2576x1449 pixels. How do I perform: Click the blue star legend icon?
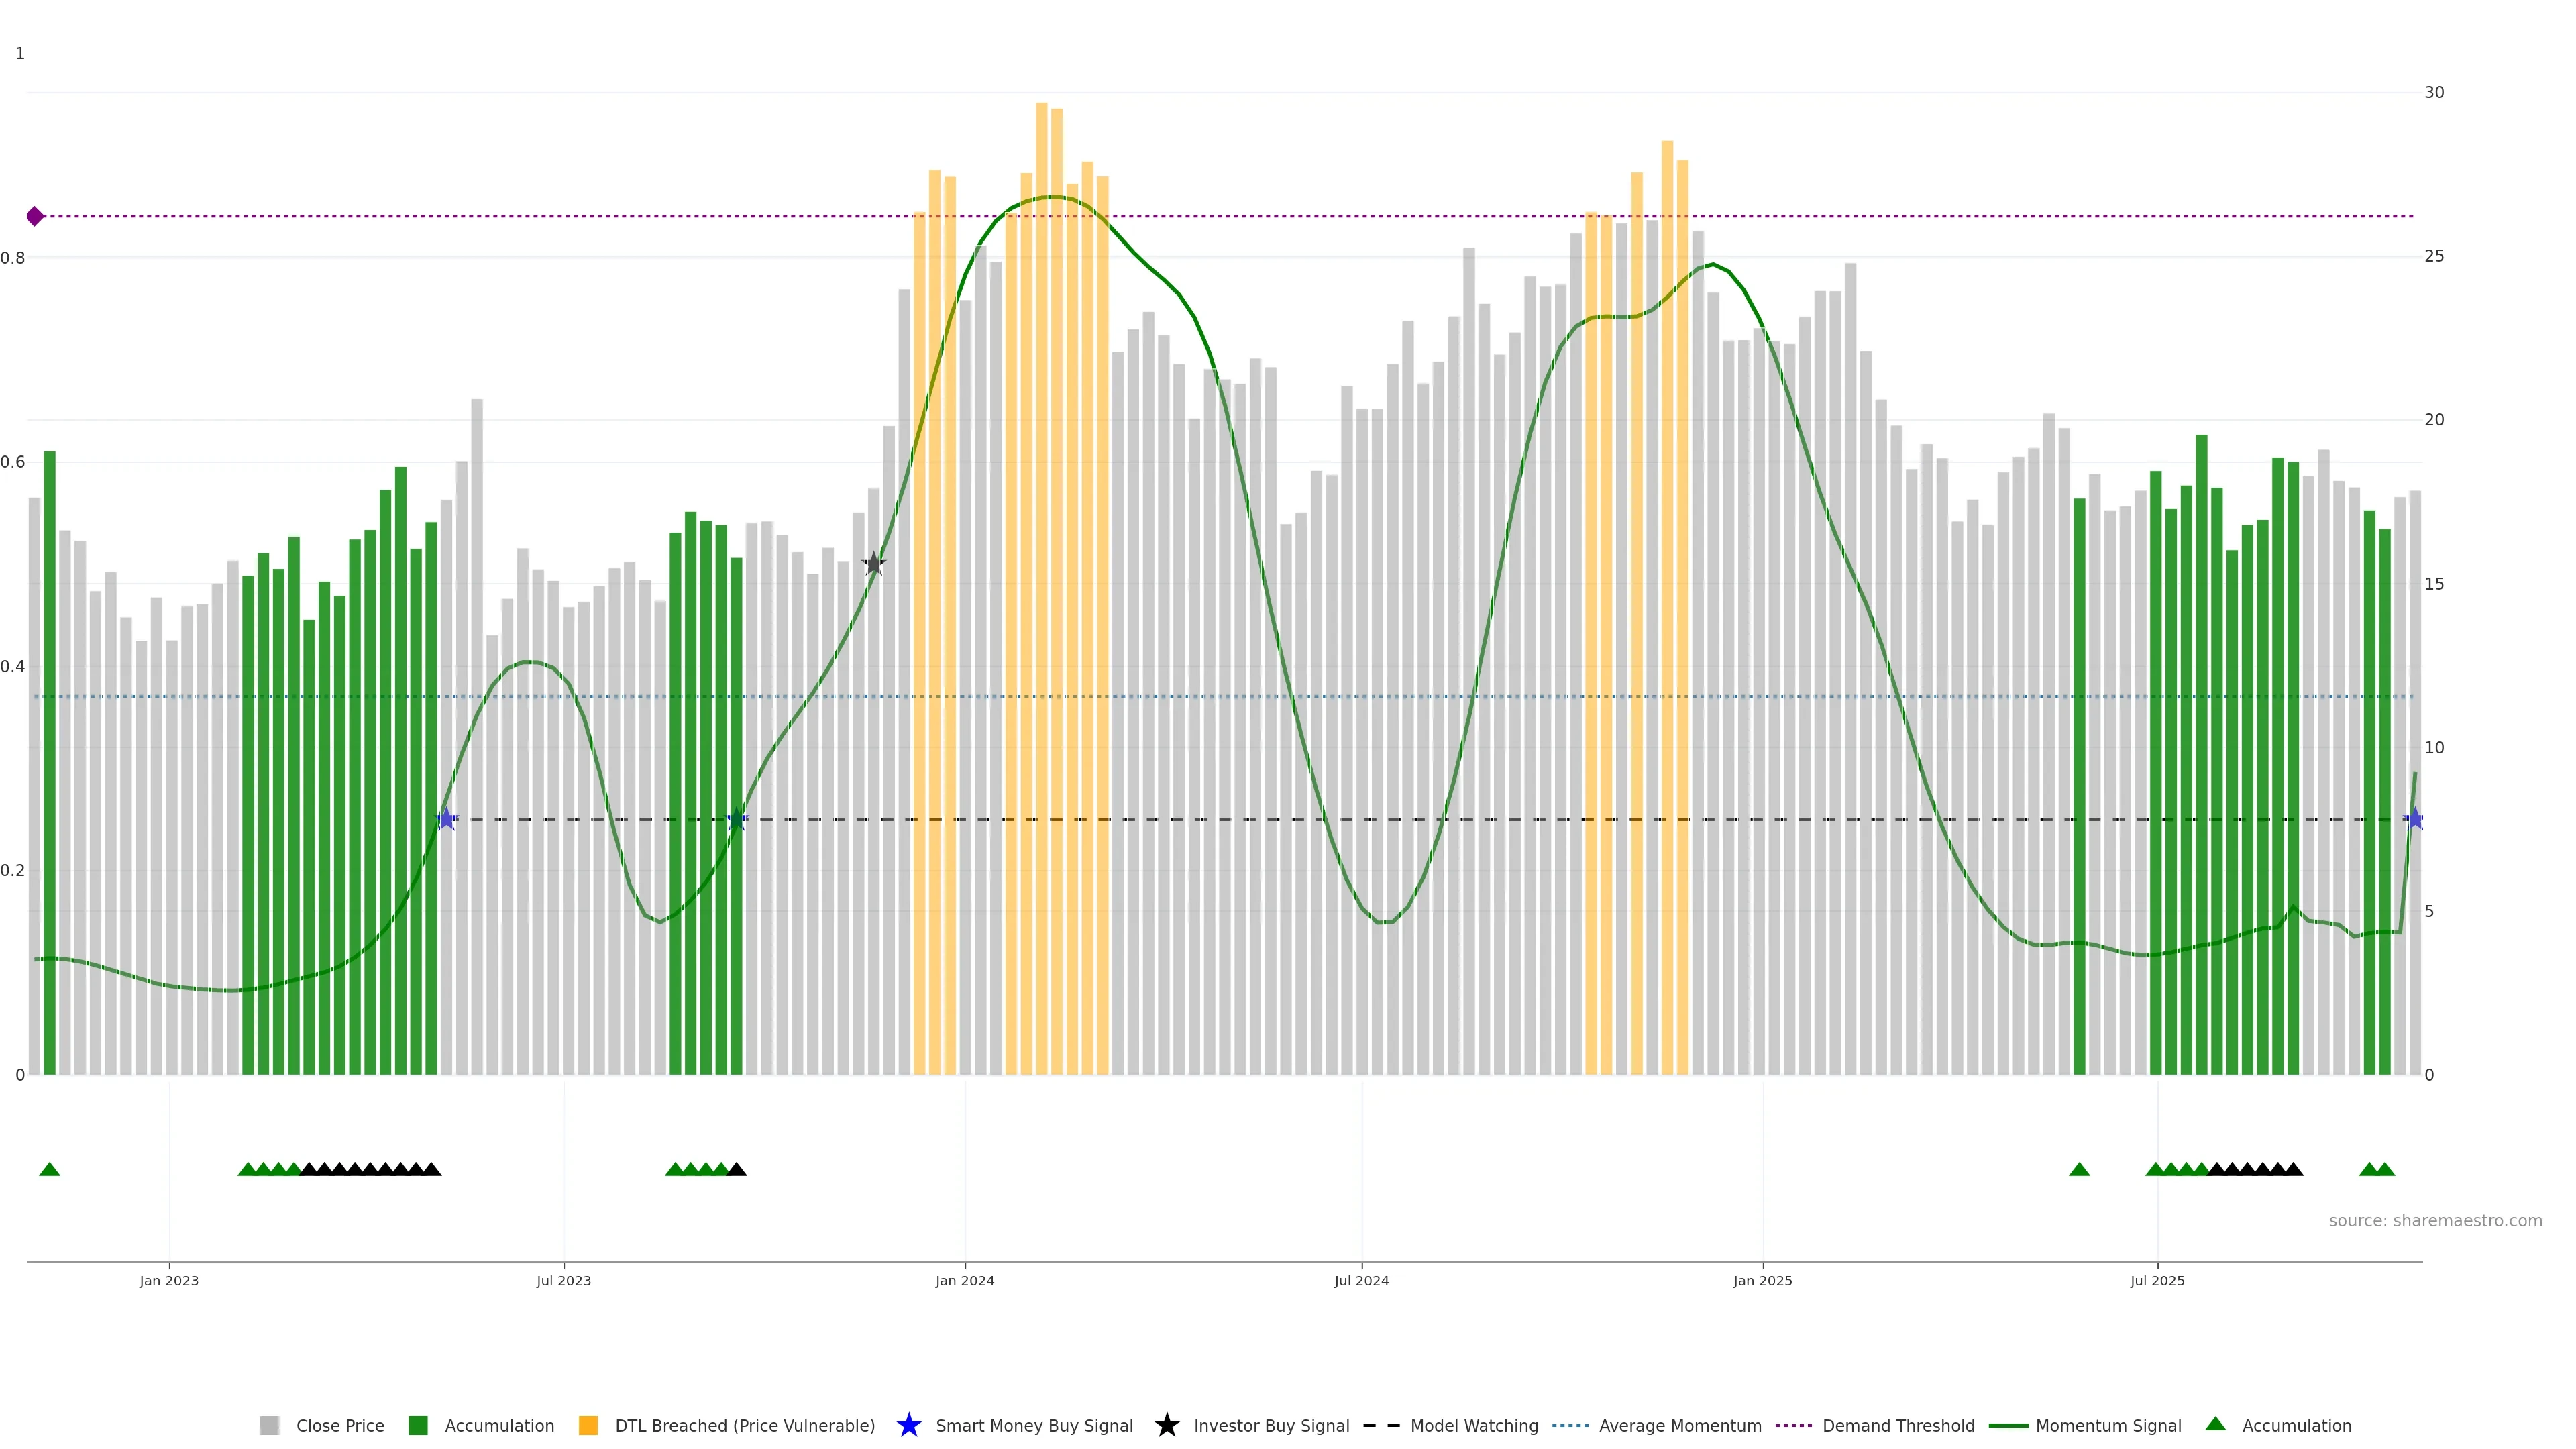click(908, 1425)
